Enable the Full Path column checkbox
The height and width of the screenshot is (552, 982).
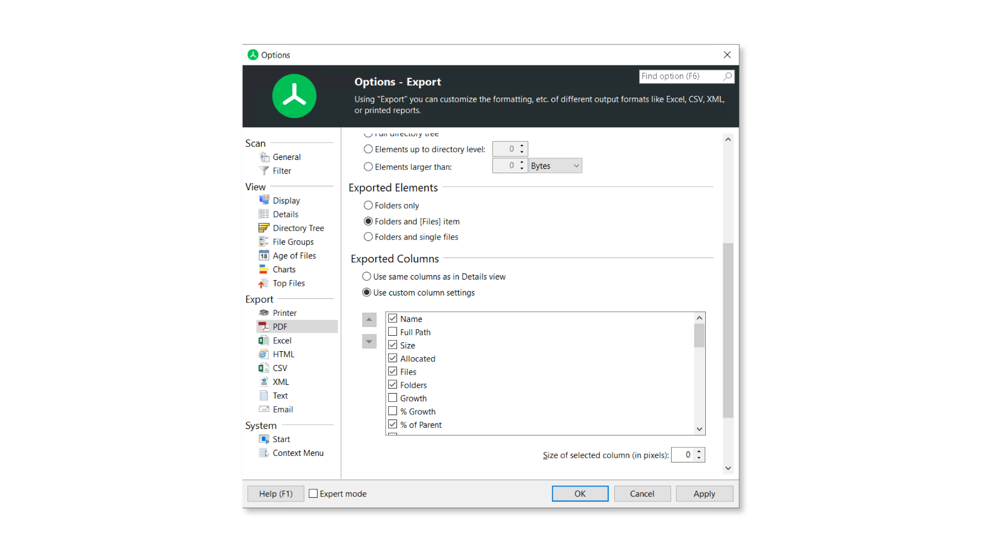pyautogui.click(x=392, y=332)
